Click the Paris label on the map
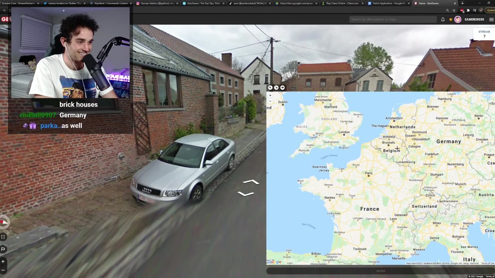Image resolution: width=495 pixels, height=278 pixels. (369, 173)
